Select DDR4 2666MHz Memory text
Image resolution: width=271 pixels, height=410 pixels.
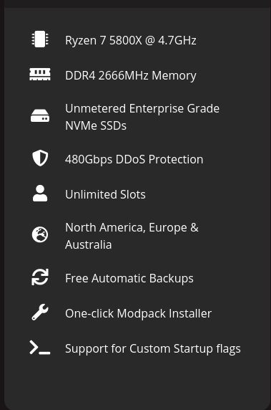[x=131, y=76]
